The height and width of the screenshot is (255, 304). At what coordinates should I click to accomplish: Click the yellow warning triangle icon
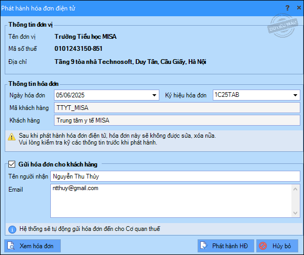[x=12, y=137]
